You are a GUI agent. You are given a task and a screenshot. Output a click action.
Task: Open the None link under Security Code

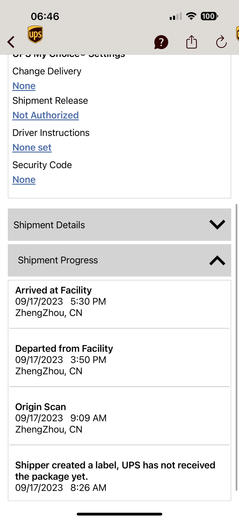pyautogui.click(x=24, y=180)
